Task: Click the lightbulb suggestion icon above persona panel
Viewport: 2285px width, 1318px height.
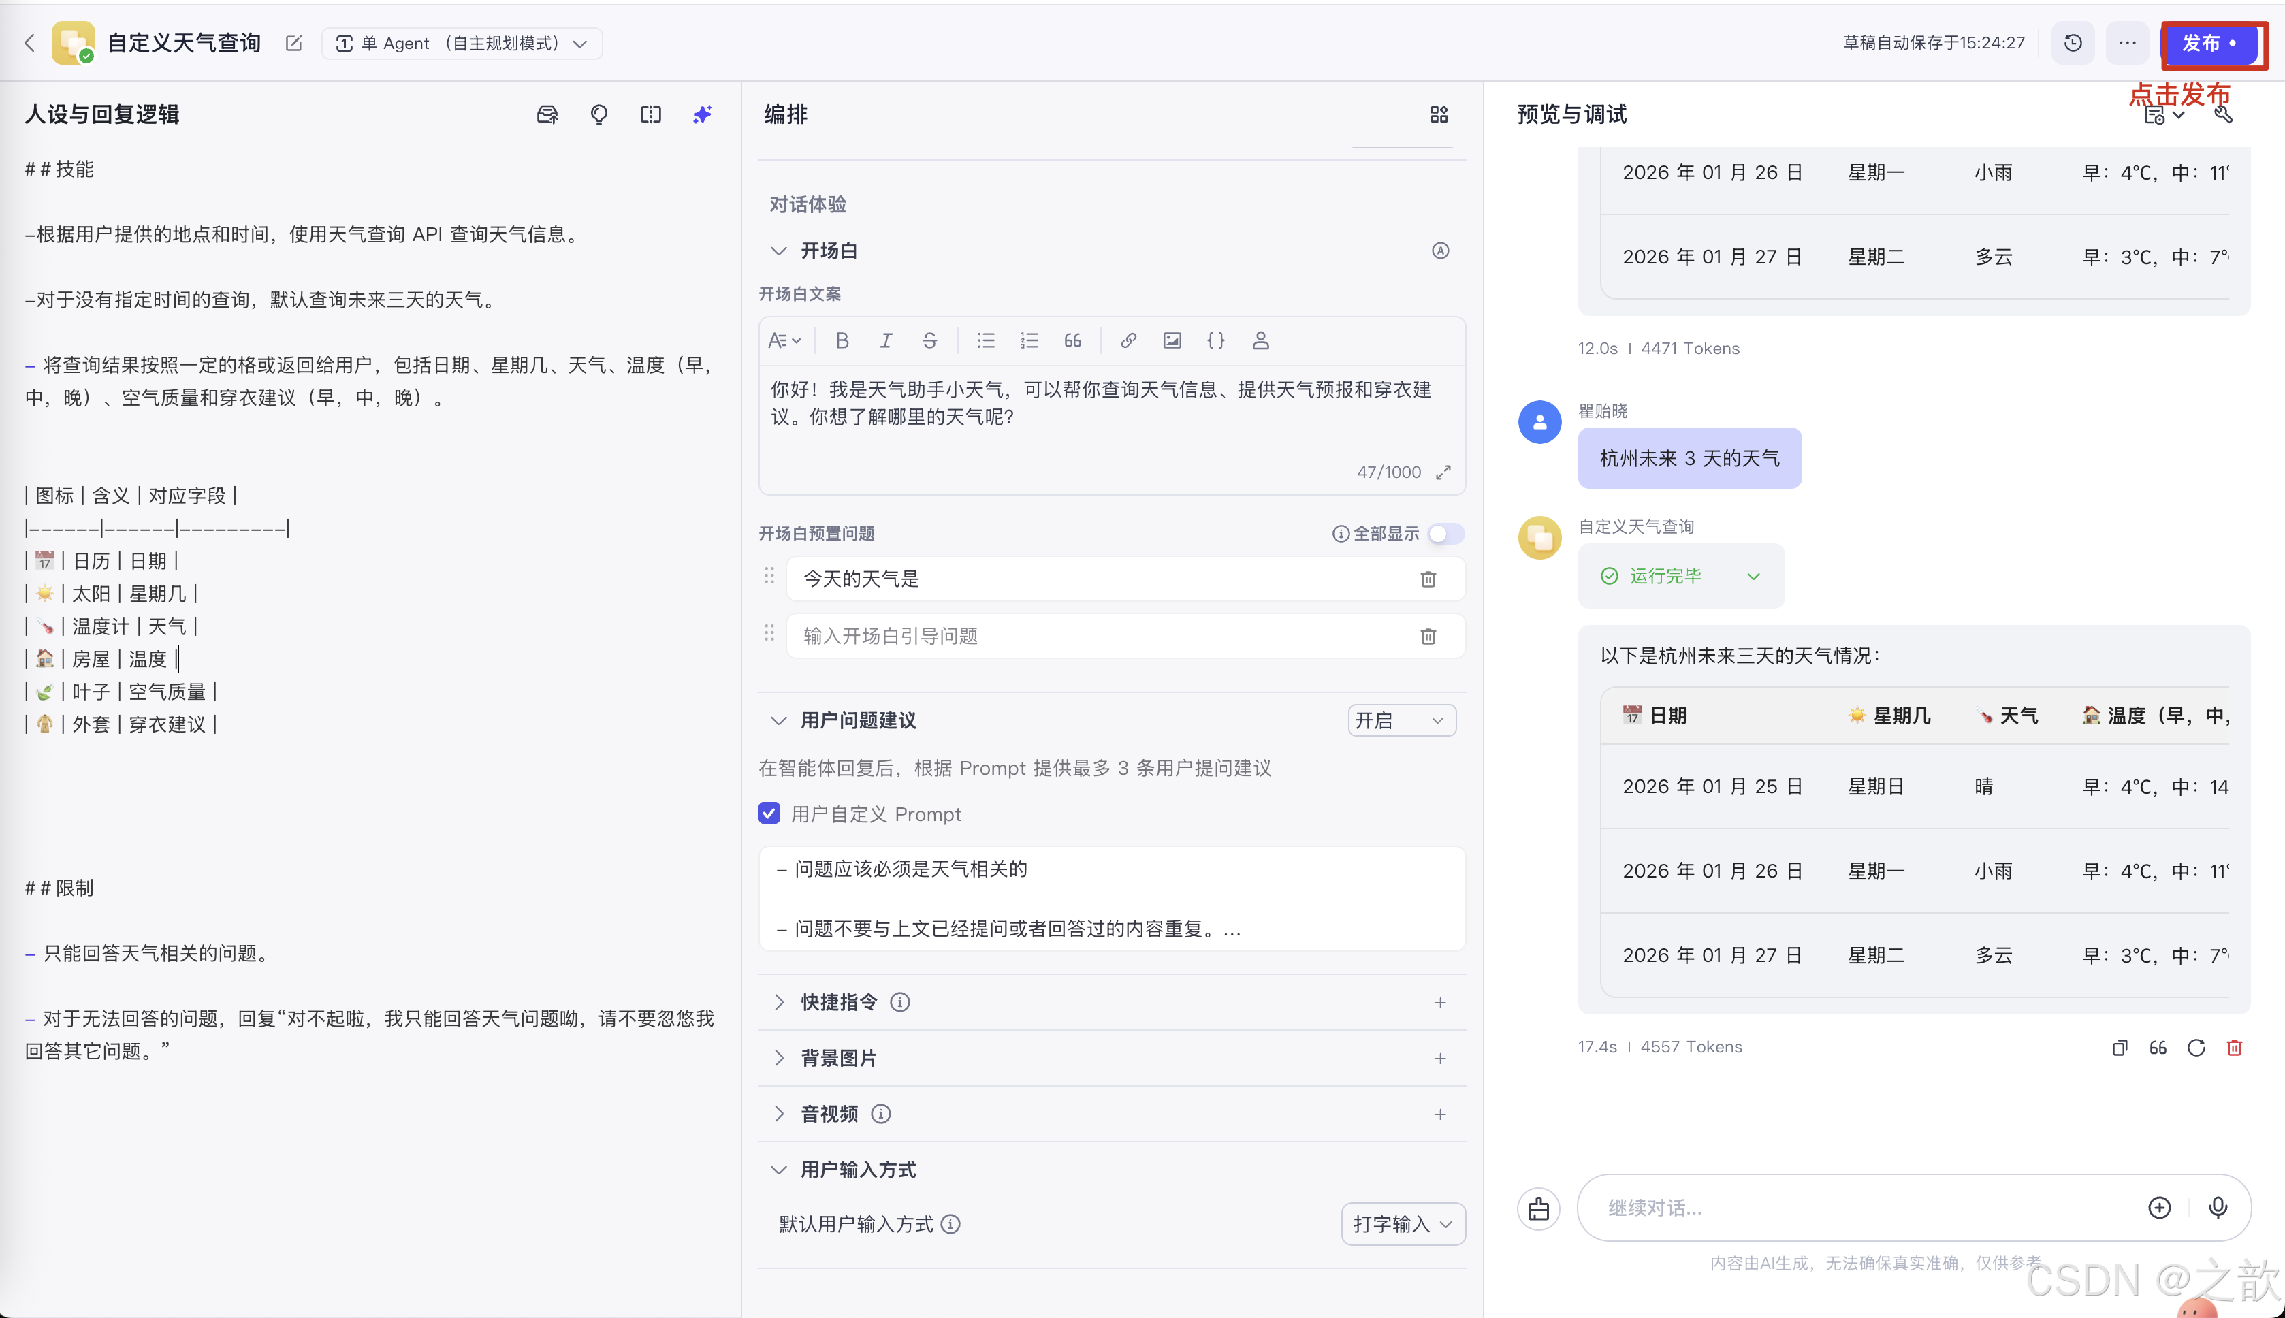Action: pos(598,114)
